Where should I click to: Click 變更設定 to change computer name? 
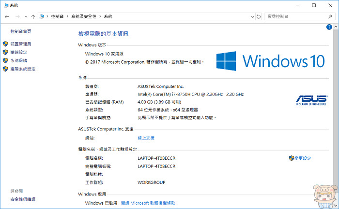303,158
